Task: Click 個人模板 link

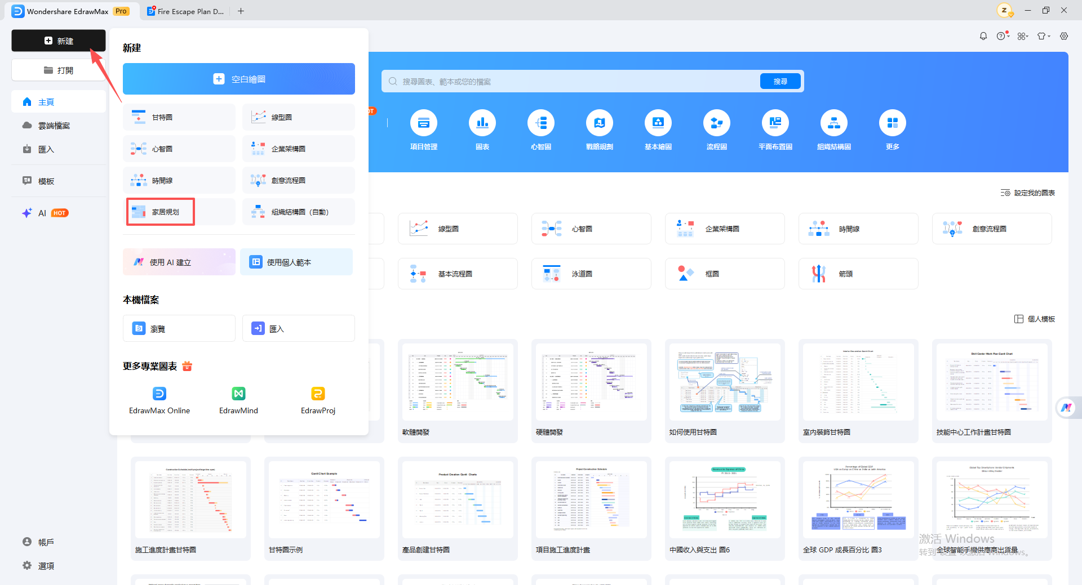Action: pos(1035,319)
